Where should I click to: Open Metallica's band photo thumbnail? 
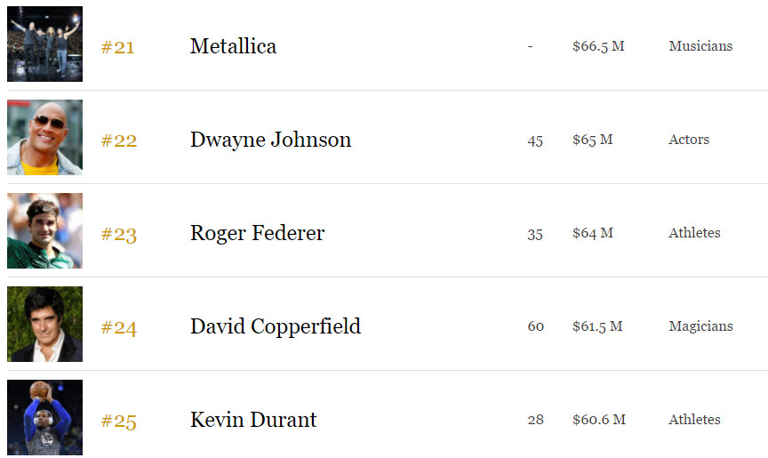click(44, 44)
